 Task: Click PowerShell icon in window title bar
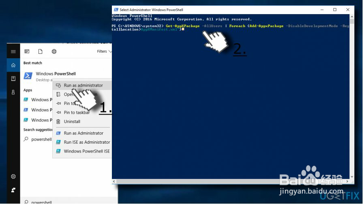[116, 10]
